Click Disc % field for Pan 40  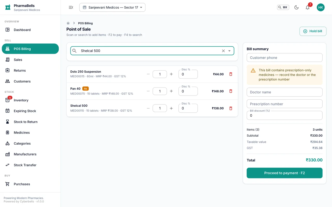click(x=188, y=91)
